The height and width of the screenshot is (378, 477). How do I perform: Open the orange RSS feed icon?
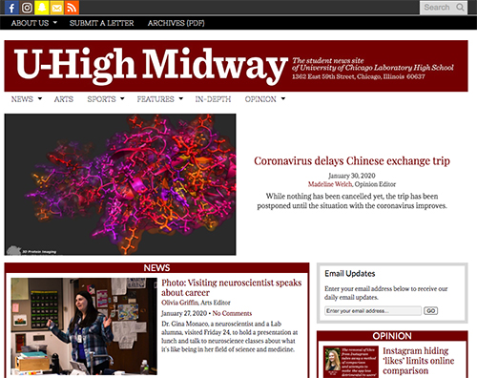[72, 8]
